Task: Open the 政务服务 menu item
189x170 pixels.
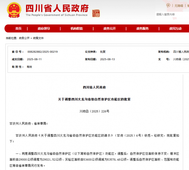Action: pyautogui.click(x=143, y=29)
